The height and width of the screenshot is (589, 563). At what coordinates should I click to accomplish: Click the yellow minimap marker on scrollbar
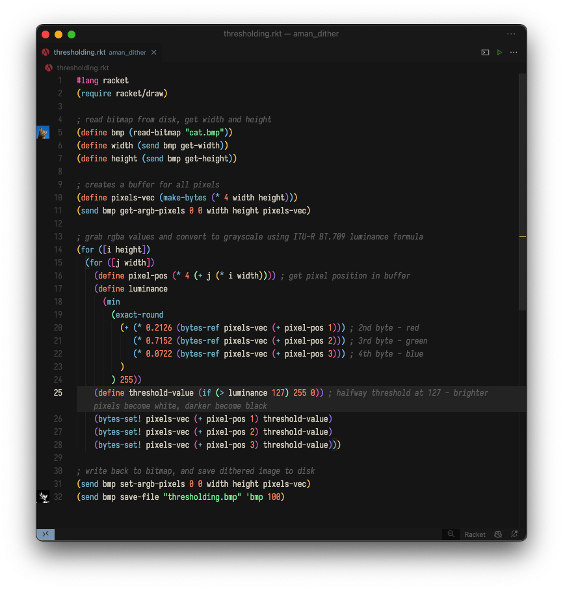[522, 237]
